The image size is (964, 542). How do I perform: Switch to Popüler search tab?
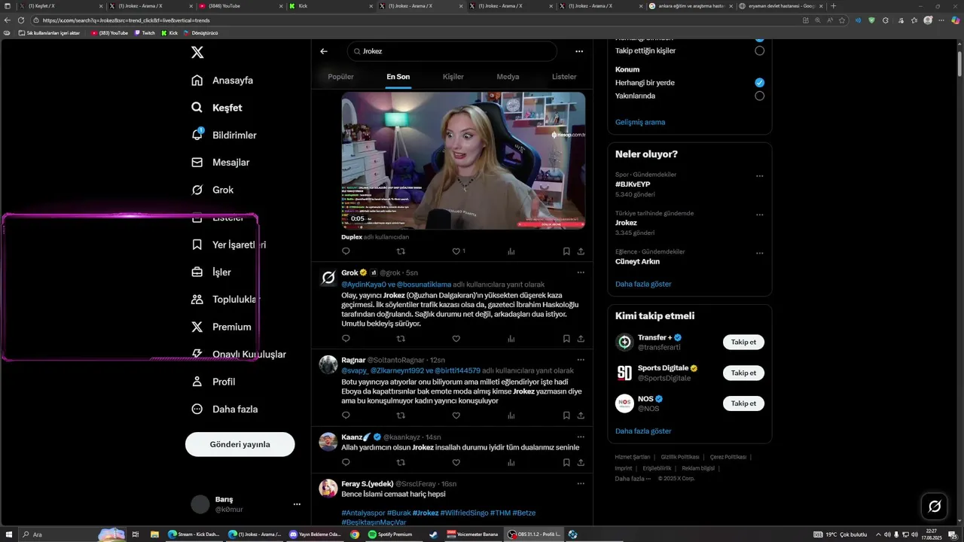pyautogui.click(x=340, y=77)
